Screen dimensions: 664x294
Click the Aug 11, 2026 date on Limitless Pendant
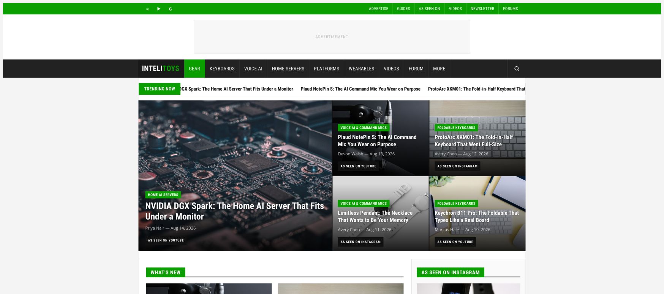379,230
